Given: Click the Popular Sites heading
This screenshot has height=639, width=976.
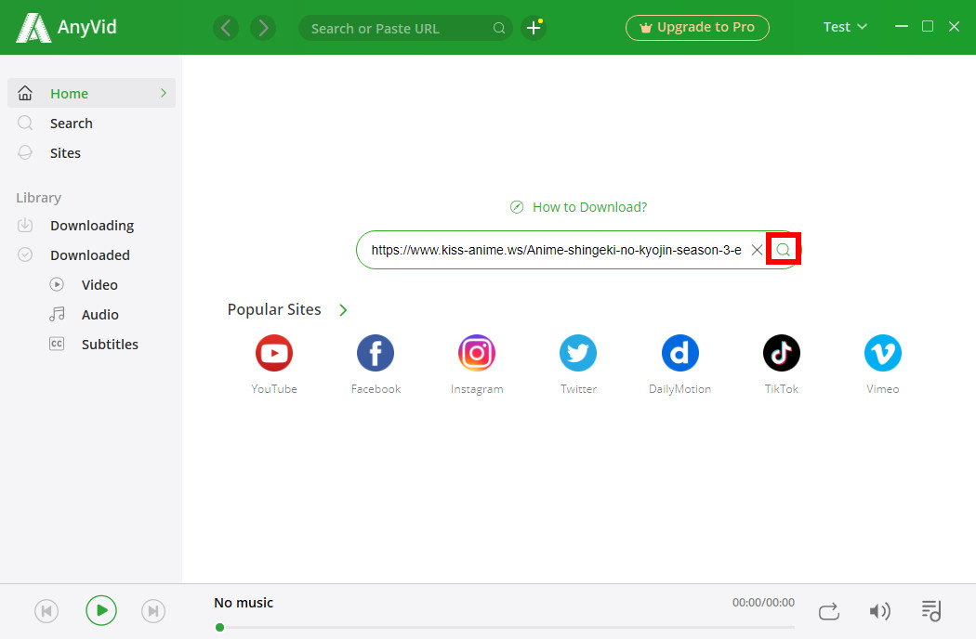Looking at the screenshot, I should pos(274,310).
